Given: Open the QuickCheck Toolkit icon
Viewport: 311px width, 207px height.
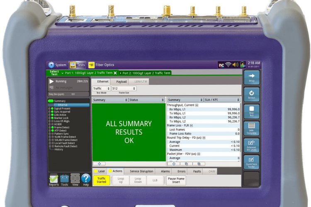Looking at the screenshot, I should (x=251, y=162).
